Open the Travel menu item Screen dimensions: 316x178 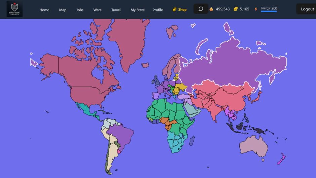tap(116, 10)
